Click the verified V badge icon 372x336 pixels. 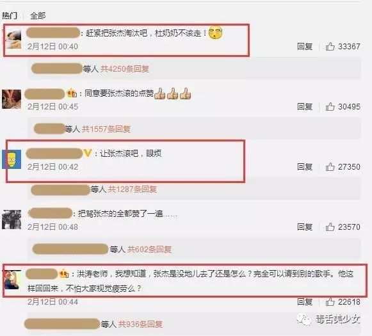(x=87, y=153)
